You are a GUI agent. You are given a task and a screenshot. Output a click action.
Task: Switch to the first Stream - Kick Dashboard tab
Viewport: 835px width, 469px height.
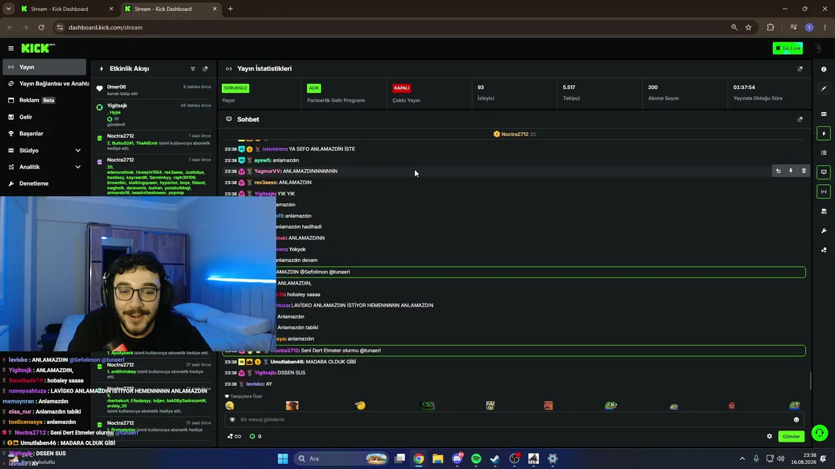point(66,9)
